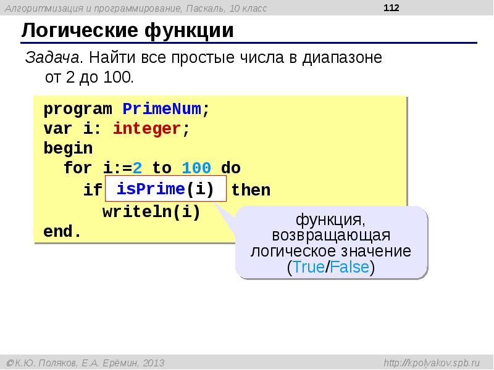
Task: Select the "var i:" declaration in the code
Action: [68, 129]
